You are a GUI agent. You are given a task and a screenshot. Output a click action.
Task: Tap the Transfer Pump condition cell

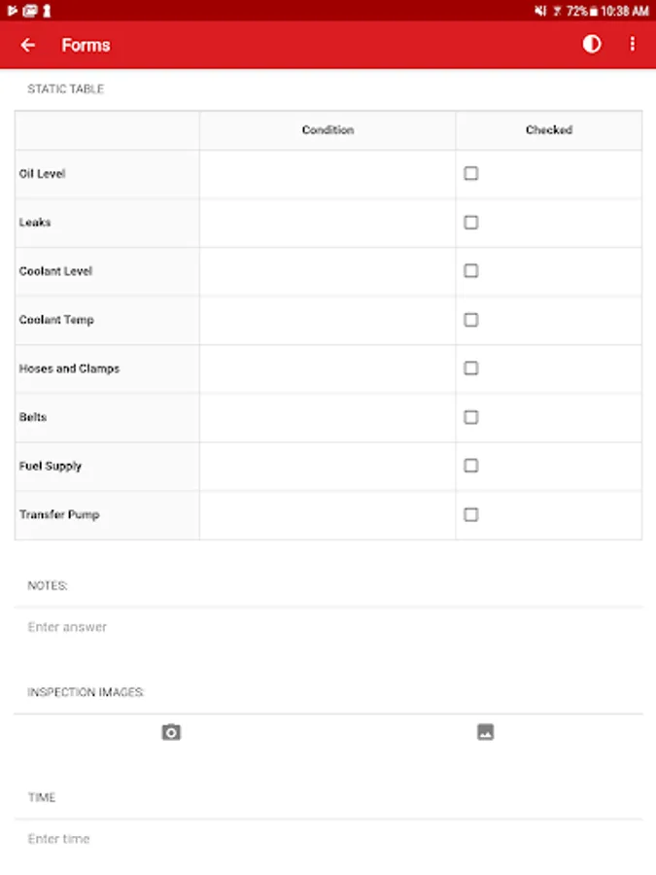tap(328, 514)
